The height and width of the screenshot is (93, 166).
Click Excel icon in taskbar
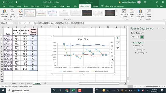tap(73, 90)
